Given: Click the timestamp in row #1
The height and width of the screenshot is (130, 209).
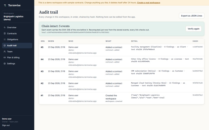Looking at the screenshot, I should 57,95.
